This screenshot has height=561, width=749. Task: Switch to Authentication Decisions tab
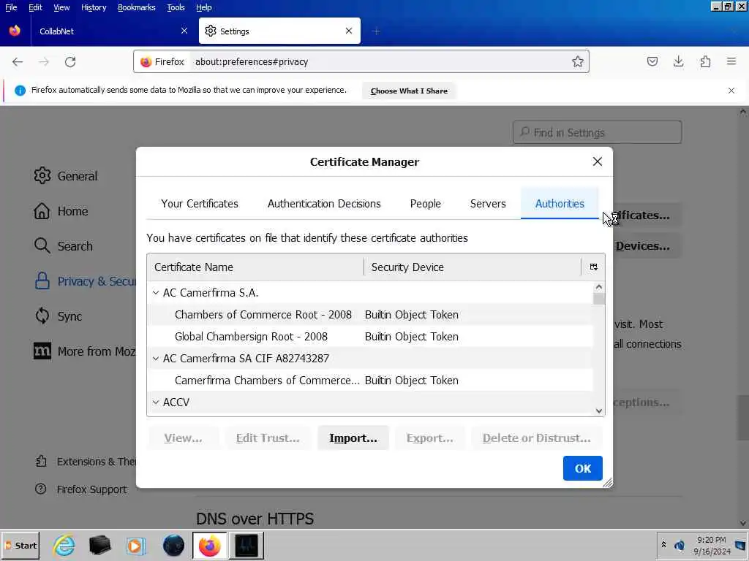pos(324,204)
